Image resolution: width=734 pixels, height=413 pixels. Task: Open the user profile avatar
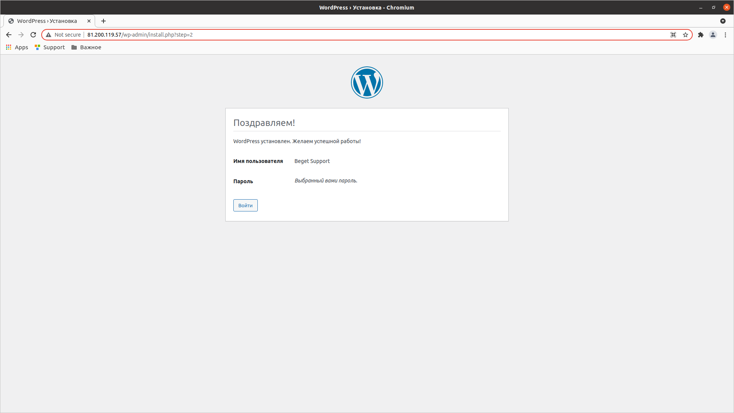click(x=713, y=35)
